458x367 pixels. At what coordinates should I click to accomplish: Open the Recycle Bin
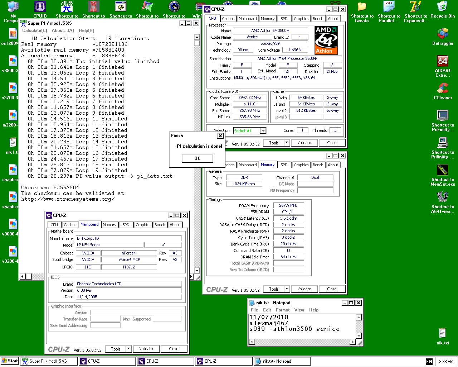[x=443, y=7]
